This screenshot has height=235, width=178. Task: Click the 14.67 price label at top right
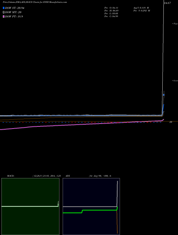pos(167,3)
